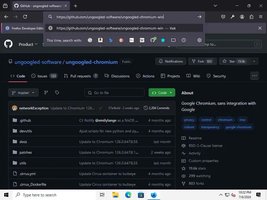Open Firefox View tab icon
This screenshot has height=200, width=267.
(5, 6)
